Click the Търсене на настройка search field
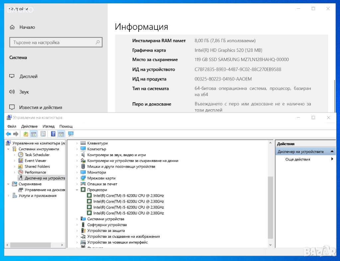This screenshot has width=340, height=261. pos(53,43)
